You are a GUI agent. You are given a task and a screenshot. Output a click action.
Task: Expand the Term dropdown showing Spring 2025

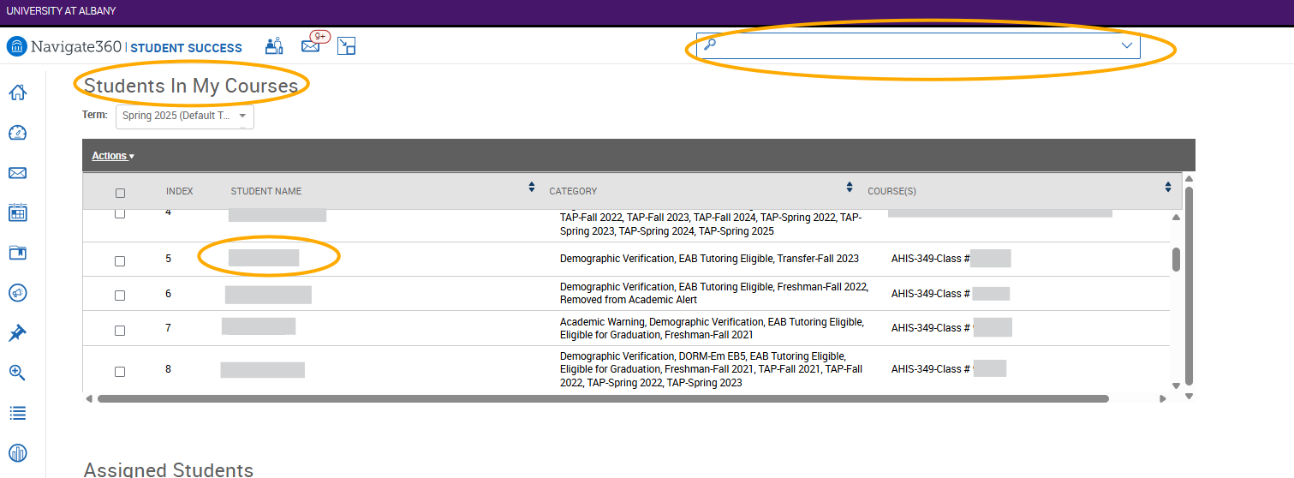184,117
